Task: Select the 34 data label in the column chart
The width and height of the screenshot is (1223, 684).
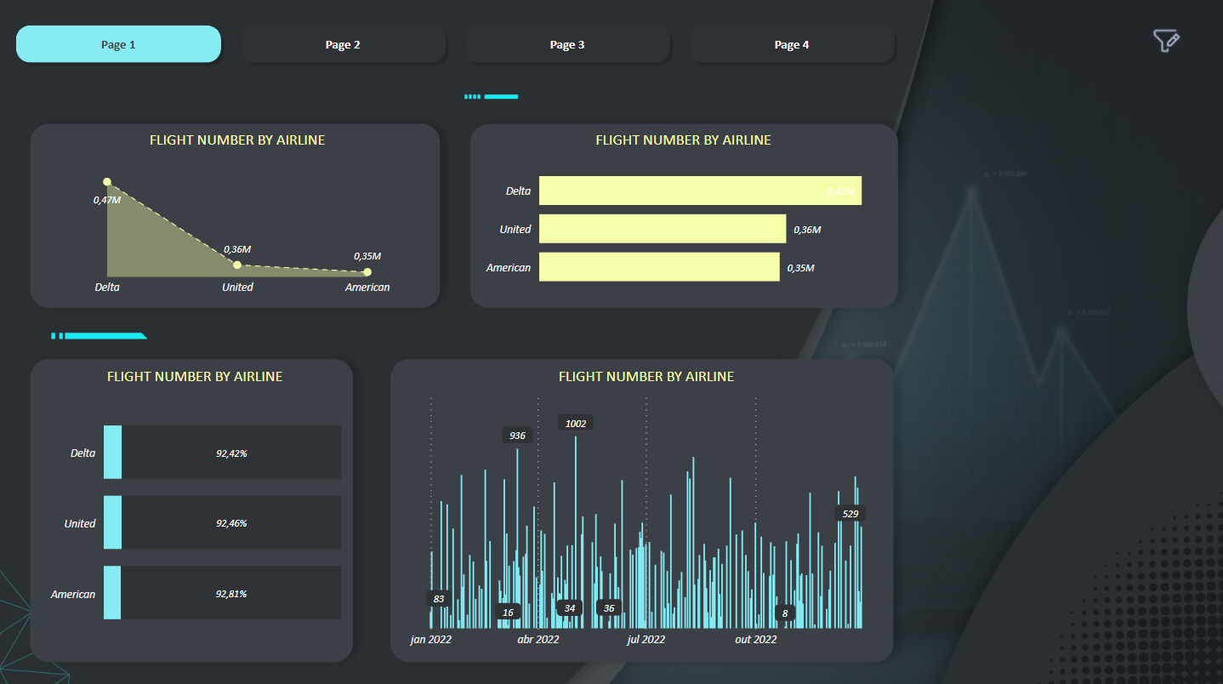Action: click(570, 608)
